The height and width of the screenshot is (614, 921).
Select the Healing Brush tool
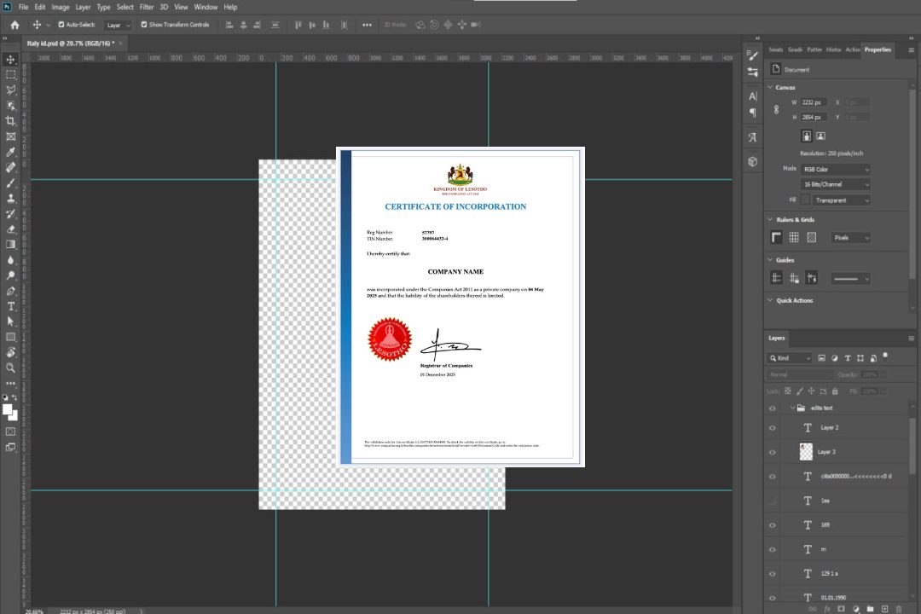point(10,167)
